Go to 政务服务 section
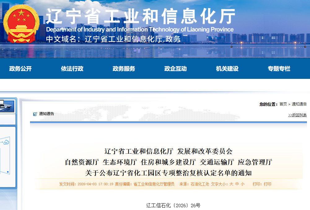Viewport: 310px width, 210px height. (x=124, y=69)
